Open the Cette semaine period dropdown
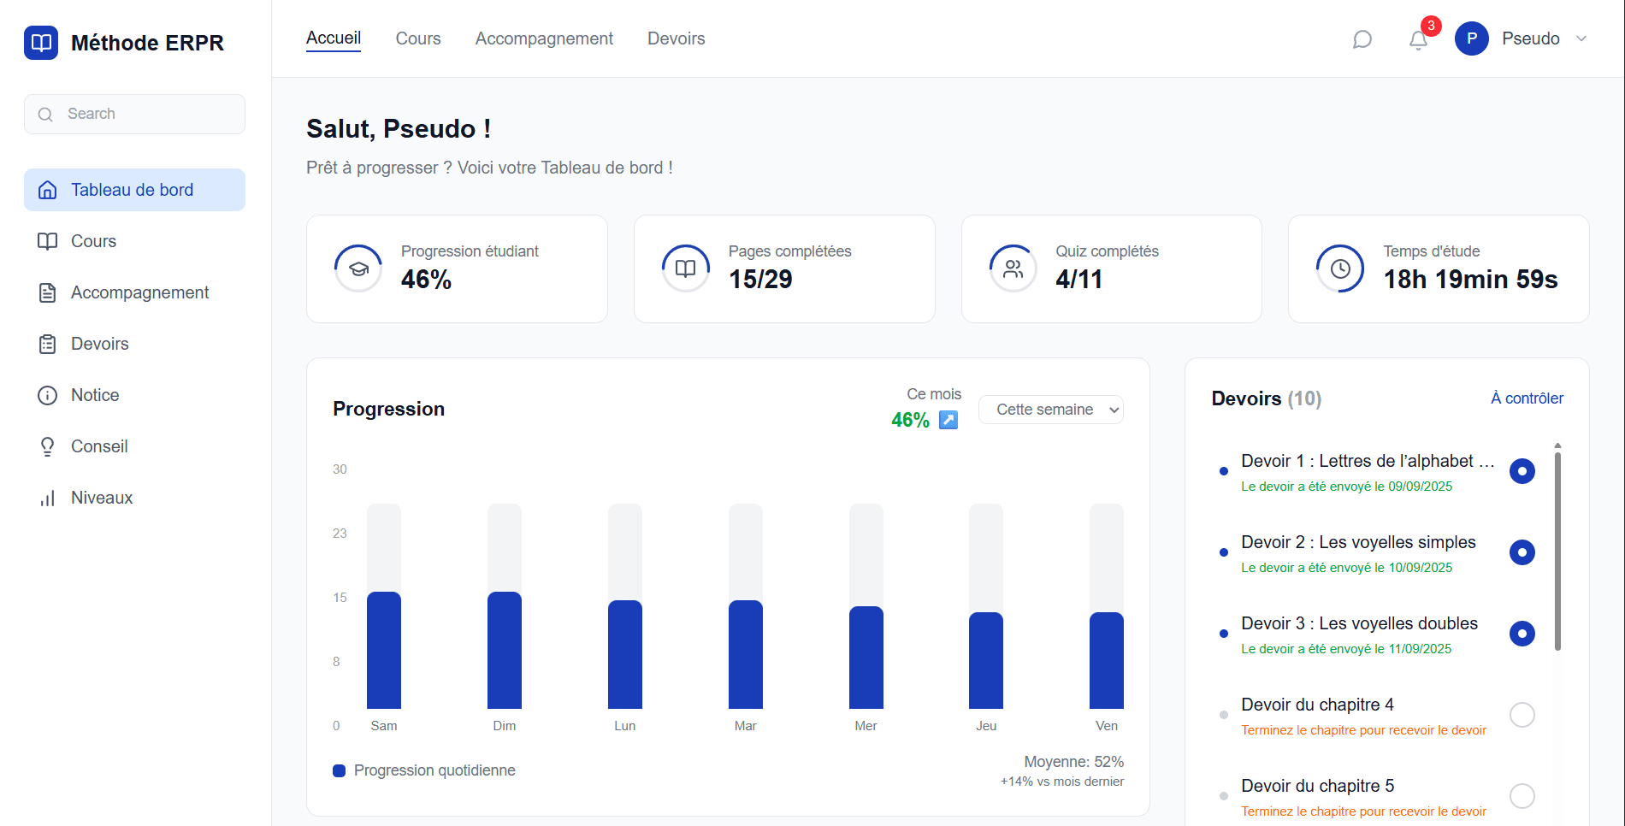 (x=1050, y=410)
